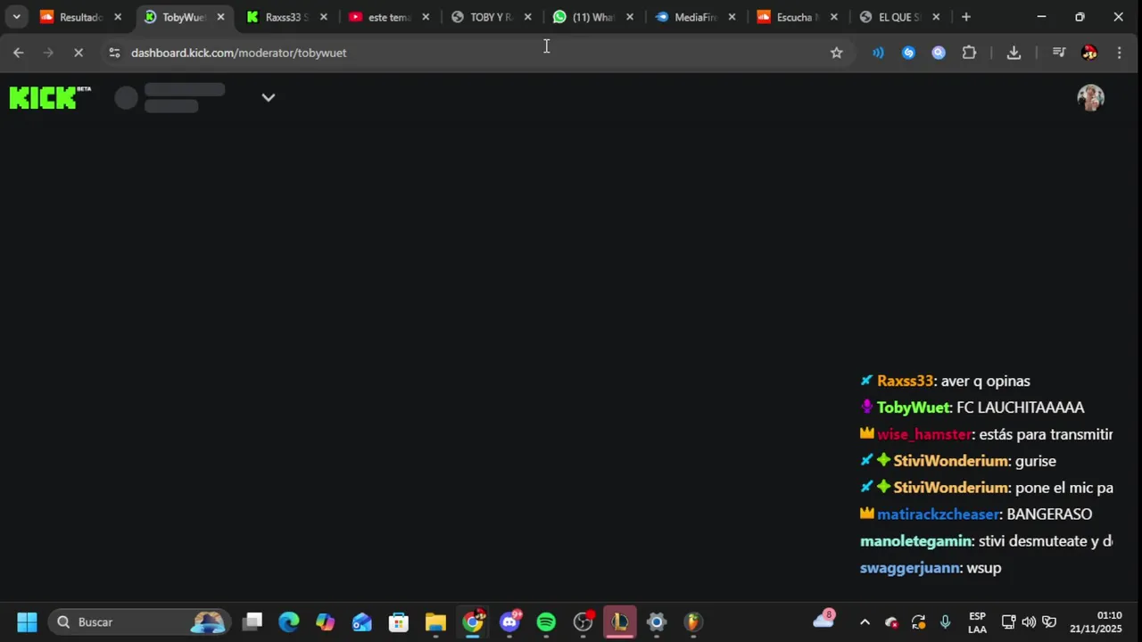Image resolution: width=1142 pixels, height=642 pixels.
Task: Open League of Legends from the taskbar
Action: click(619, 621)
